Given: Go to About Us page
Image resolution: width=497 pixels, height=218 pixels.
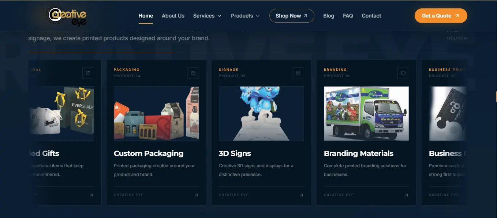Looking at the screenshot, I should (x=173, y=16).
